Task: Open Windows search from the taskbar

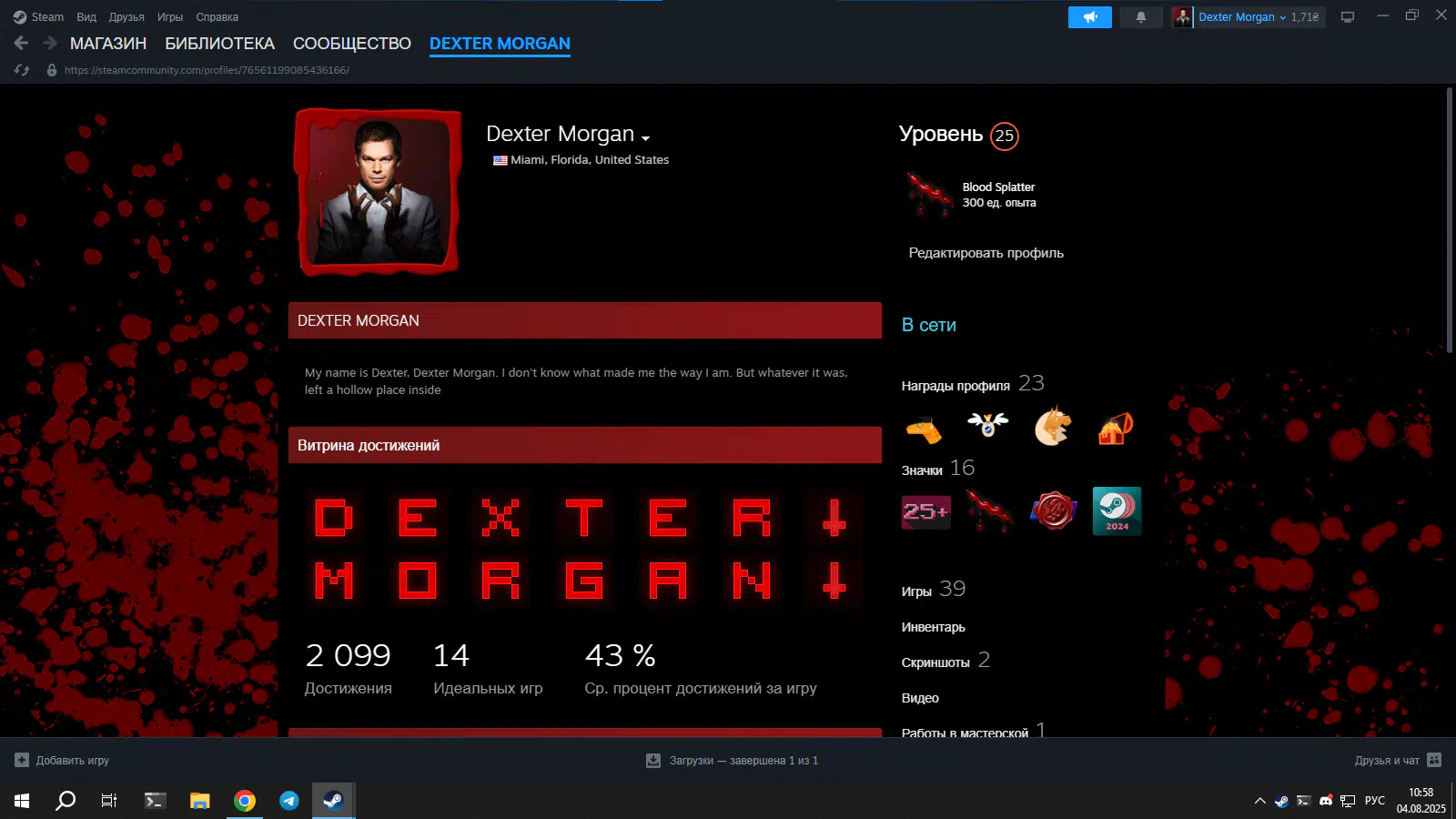Action: [x=66, y=801]
